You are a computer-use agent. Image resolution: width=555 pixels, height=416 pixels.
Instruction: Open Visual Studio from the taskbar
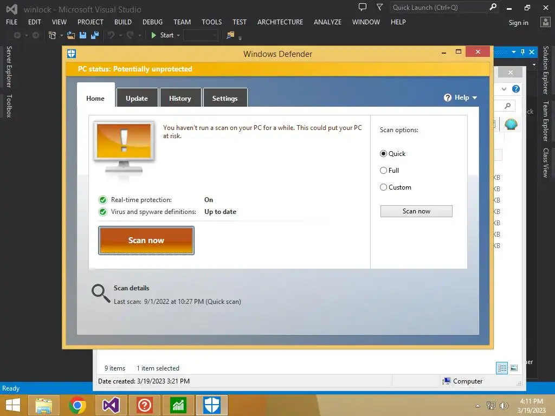(x=111, y=405)
